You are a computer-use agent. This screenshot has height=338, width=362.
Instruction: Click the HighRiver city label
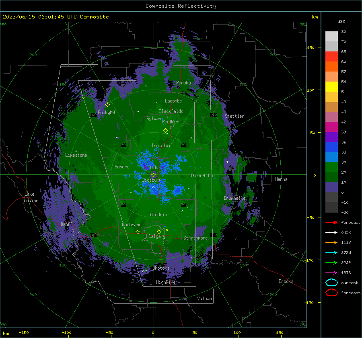click(167, 282)
